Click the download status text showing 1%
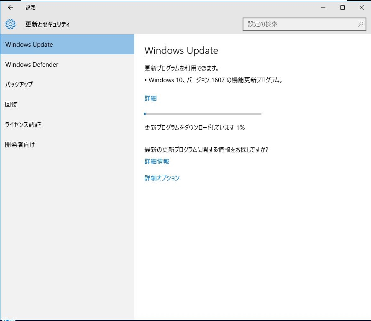 [194, 128]
